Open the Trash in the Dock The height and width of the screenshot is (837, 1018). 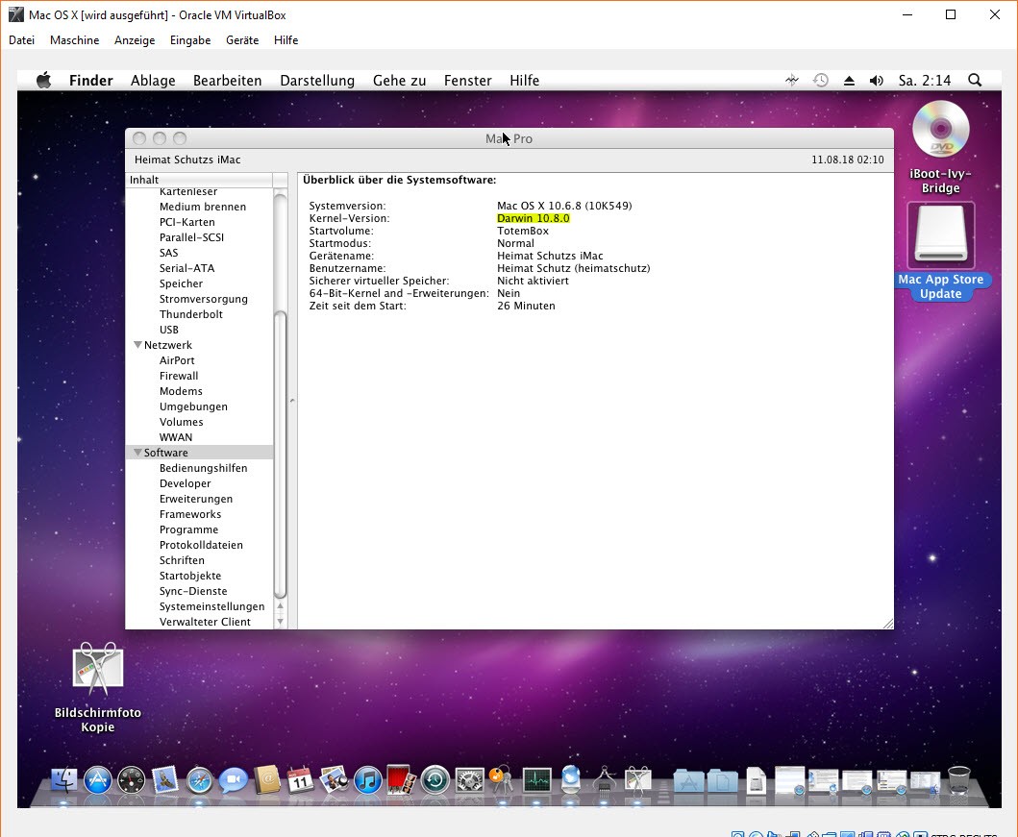click(x=958, y=779)
